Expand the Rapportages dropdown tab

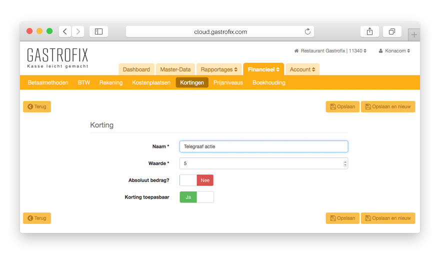(x=219, y=69)
